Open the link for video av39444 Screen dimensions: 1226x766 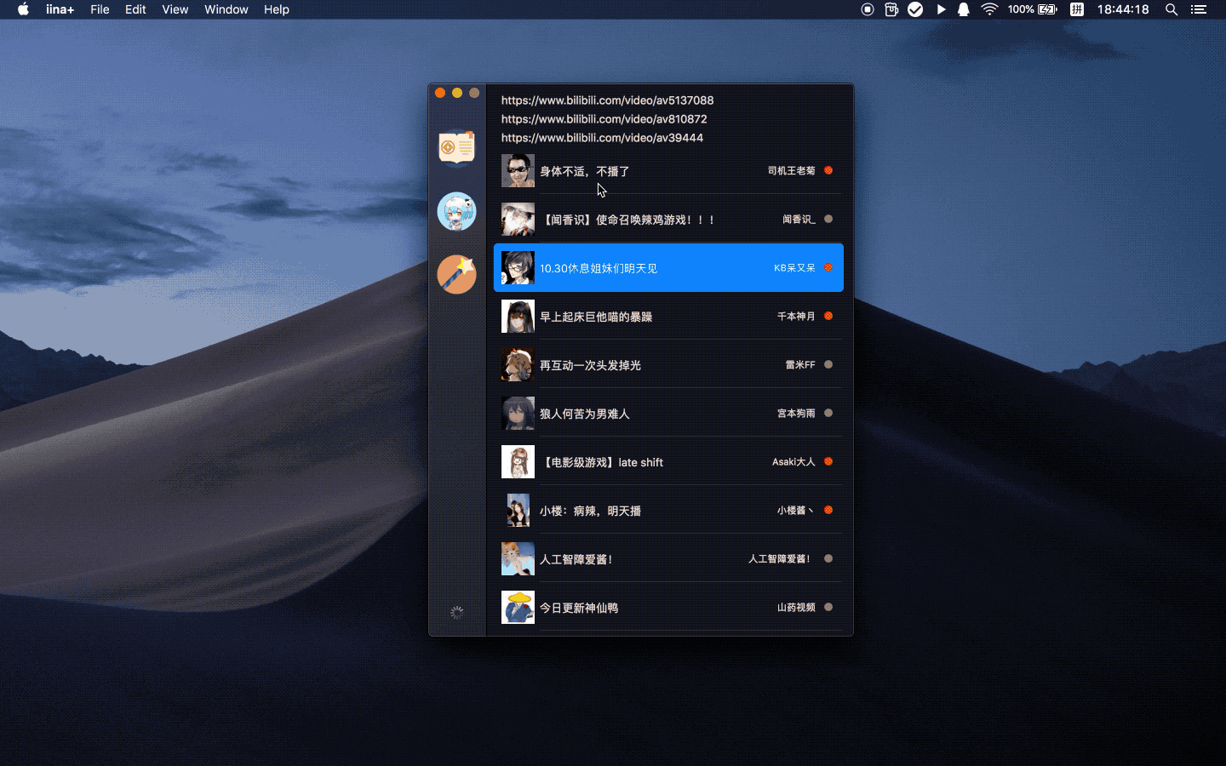[601, 138]
